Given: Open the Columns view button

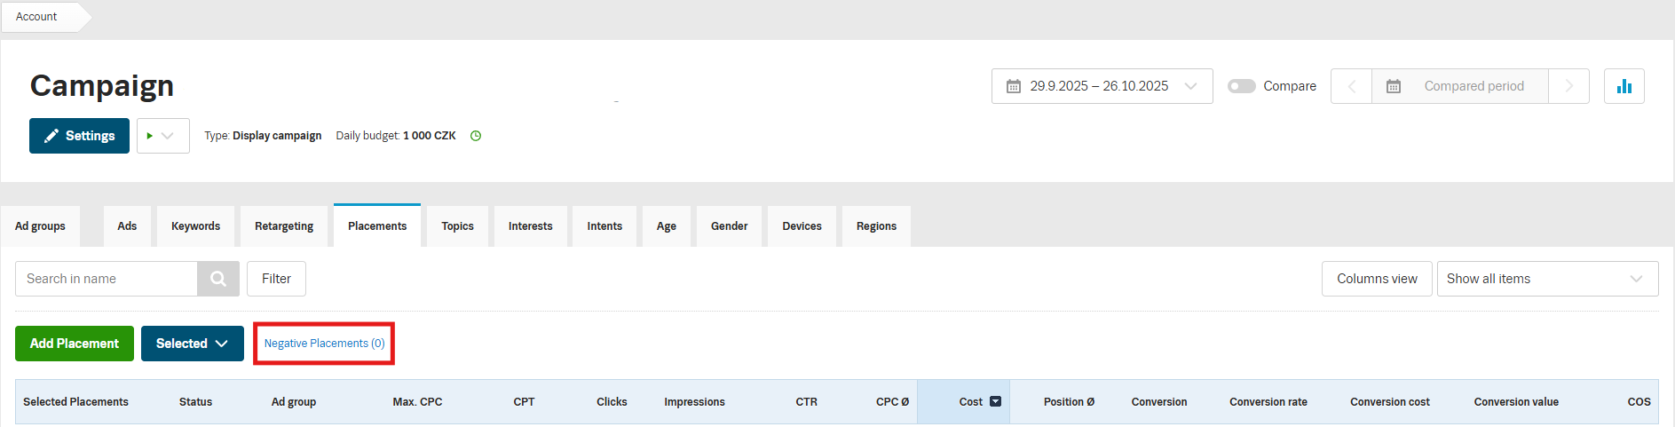Looking at the screenshot, I should pos(1376,279).
